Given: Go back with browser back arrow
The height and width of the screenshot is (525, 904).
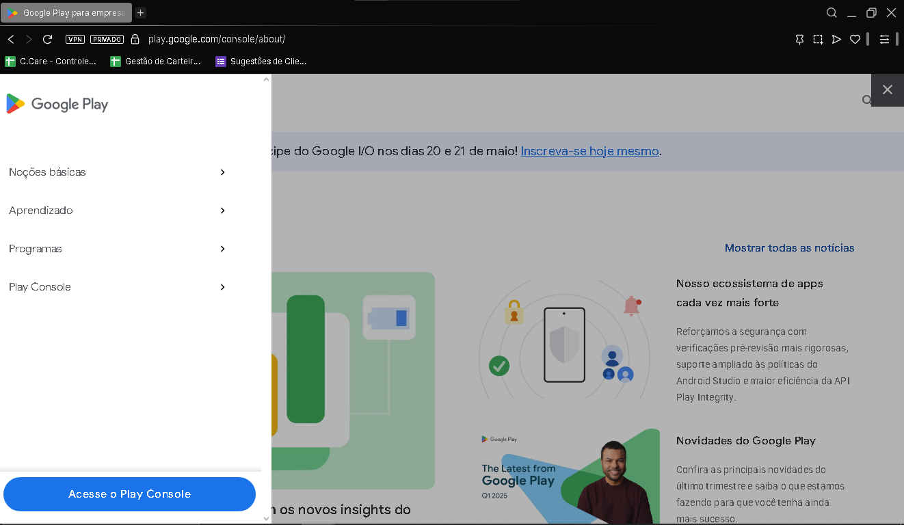Looking at the screenshot, I should 11,40.
